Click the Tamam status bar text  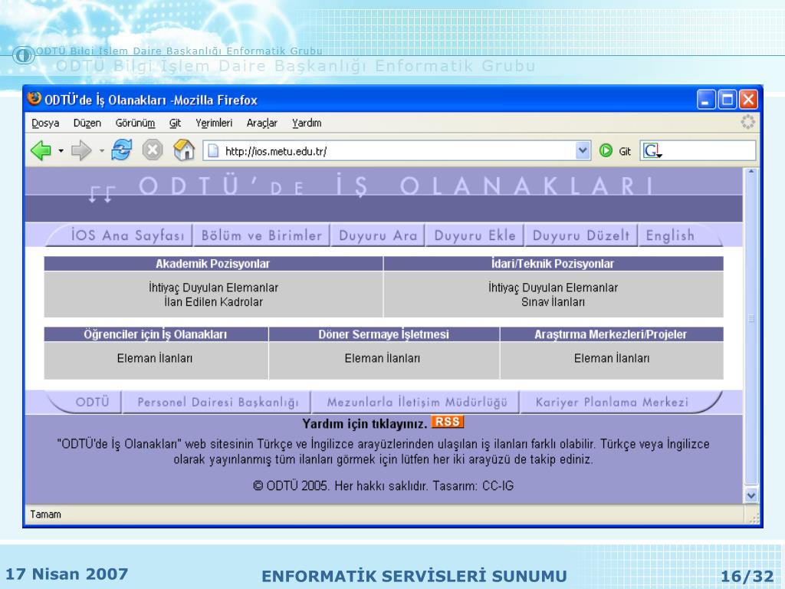pyautogui.click(x=45, y=515)
